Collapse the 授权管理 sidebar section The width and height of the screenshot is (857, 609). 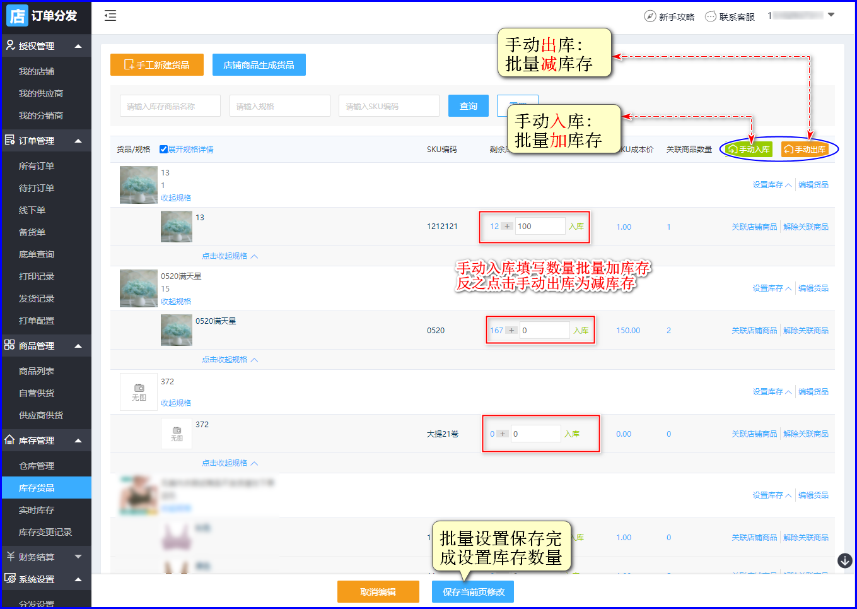point(78,46)
